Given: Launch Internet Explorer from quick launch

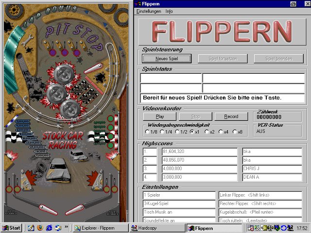Looking at the screenshot, I should (x=49, y=228).
